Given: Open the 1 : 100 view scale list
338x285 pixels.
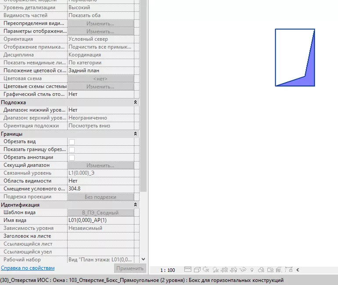Looking at the screenshot, I should (x=168, y=270).
